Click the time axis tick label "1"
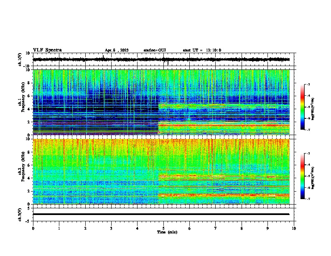This screenshot has width=331, height=256. click(59, 228)
